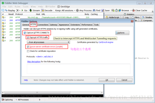155x103 pixels.
Task: Open the Rules menu
Action: pyautogui.click(x=17, y=7)
